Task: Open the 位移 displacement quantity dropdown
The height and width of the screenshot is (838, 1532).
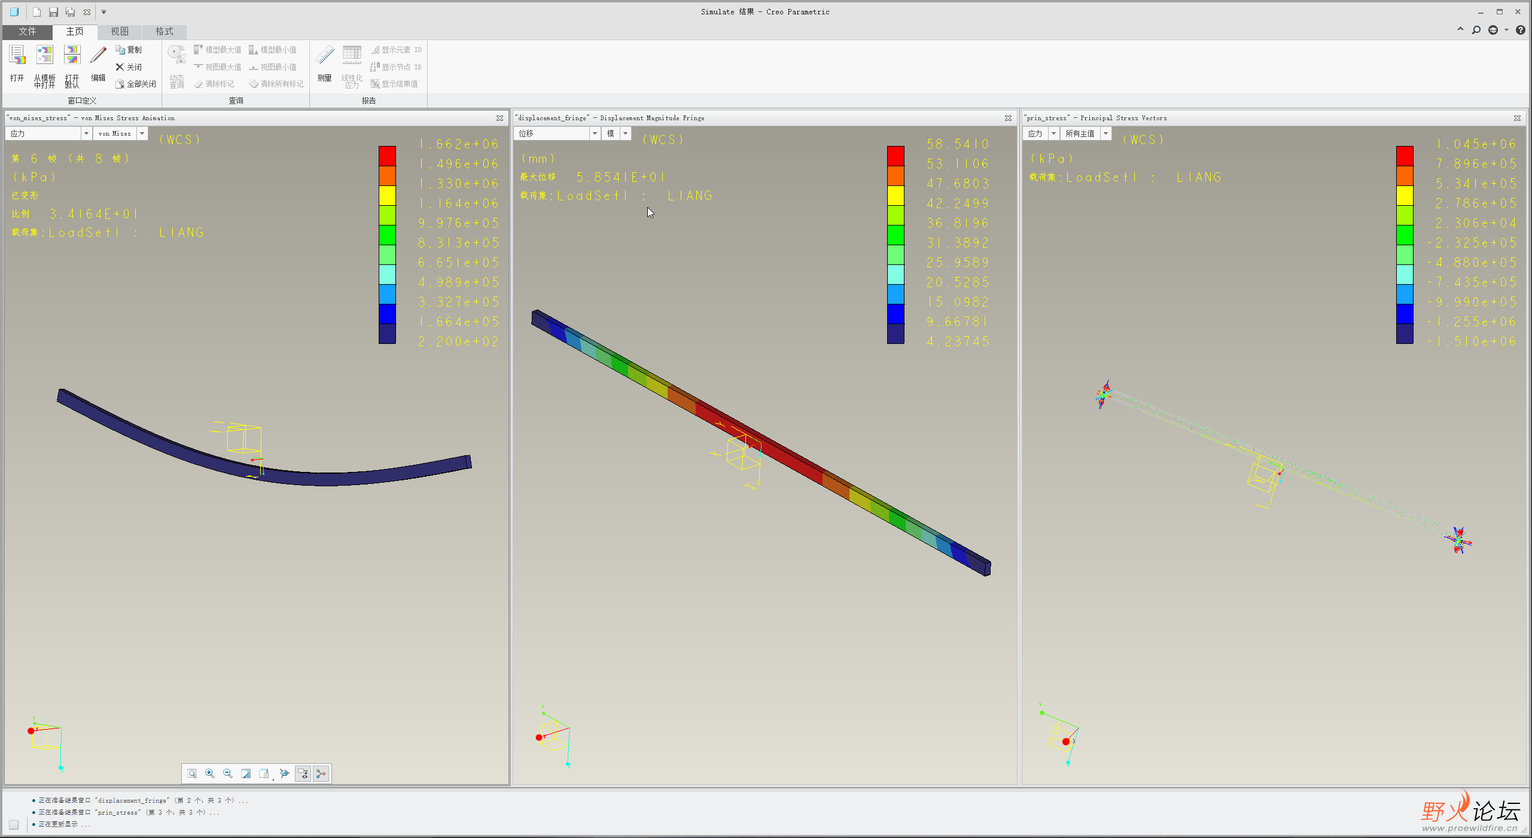Action: coord(595,133)
